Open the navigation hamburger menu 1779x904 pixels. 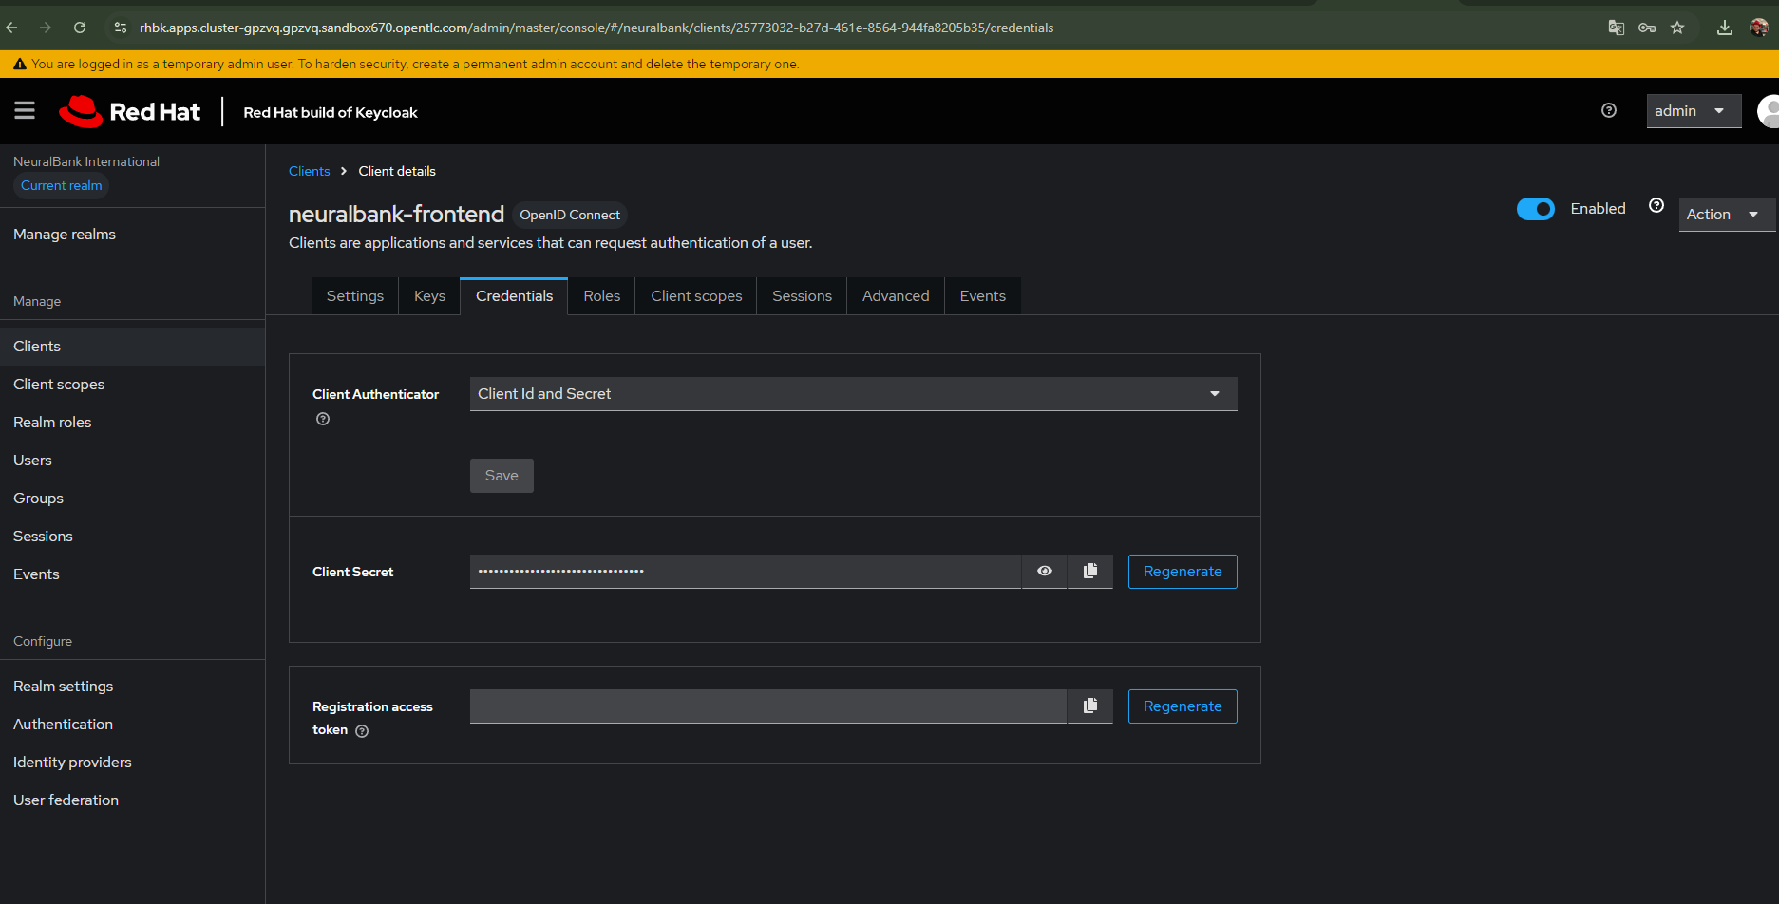click(x=25, y=110)
